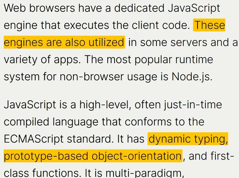Click the highlighted text 'prototype-based object-orientation'
This screenshot has width=239, height=178.
92,156
